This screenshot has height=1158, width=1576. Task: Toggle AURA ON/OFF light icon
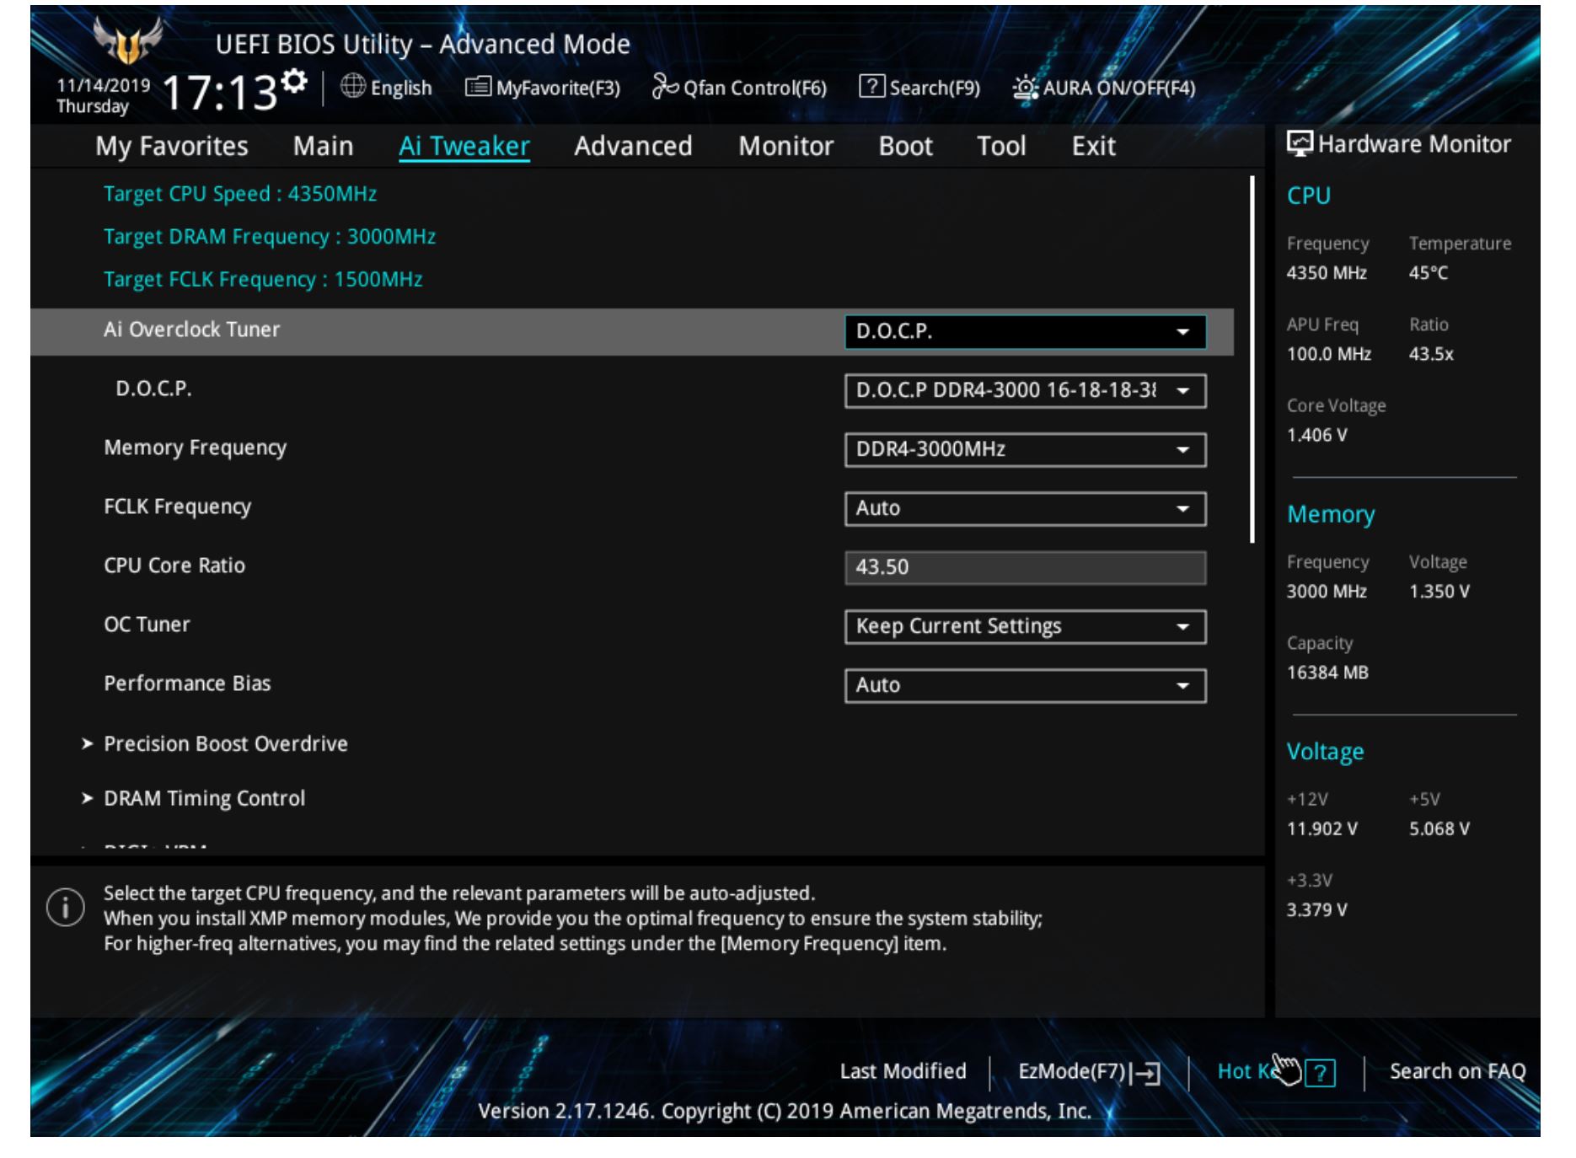[x=1025, y=87]
